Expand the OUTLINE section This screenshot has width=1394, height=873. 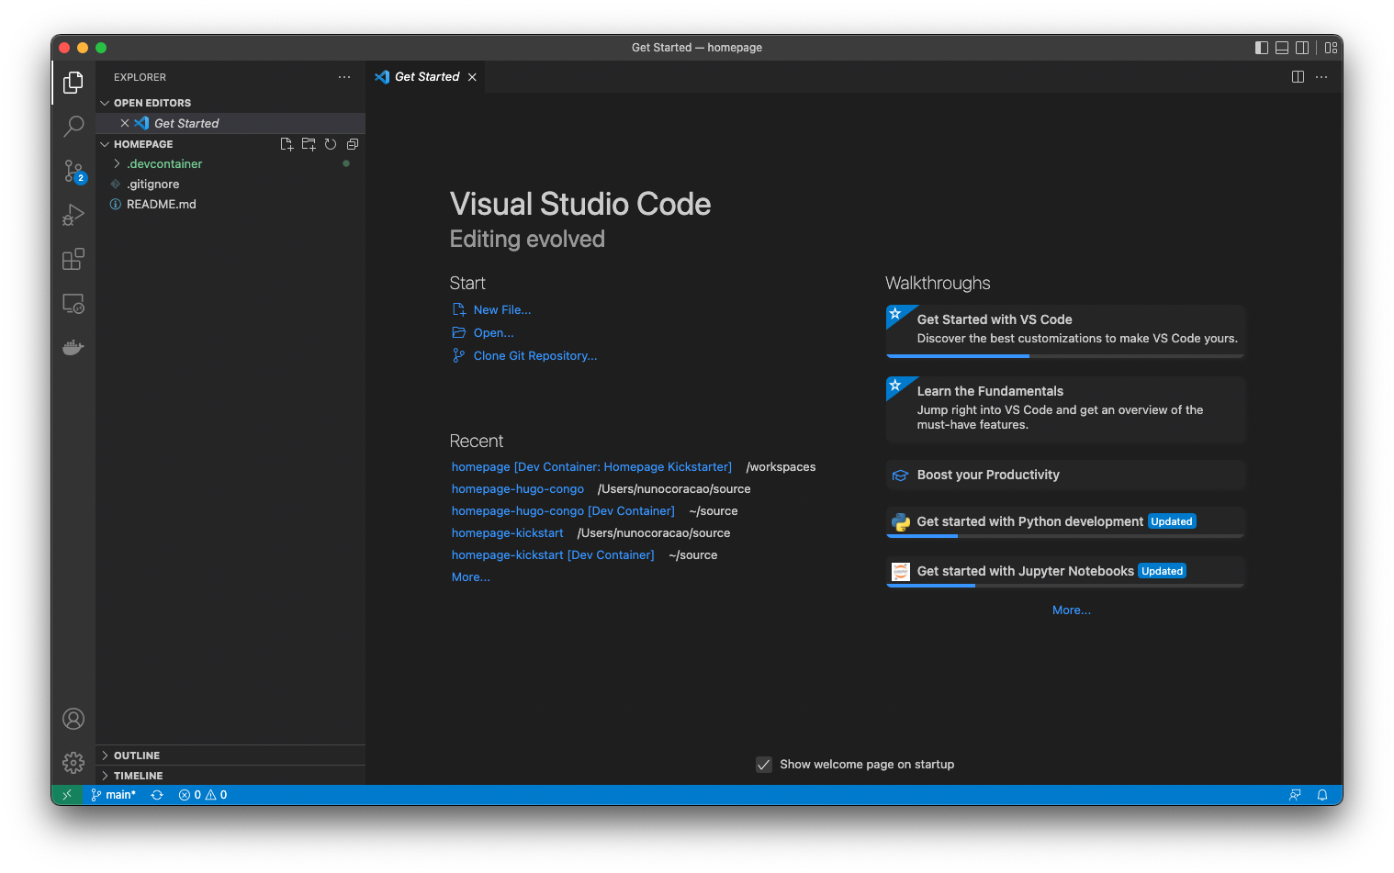(137, 755)
